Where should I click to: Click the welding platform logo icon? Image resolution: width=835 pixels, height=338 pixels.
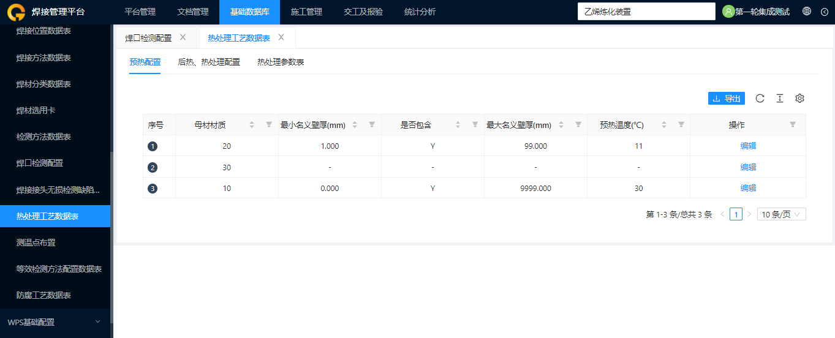pos(17,12)
